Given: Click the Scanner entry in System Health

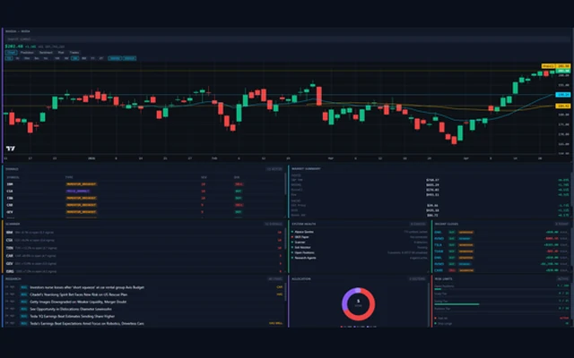Looking at the screenshot, I should (x=360, y=243).
